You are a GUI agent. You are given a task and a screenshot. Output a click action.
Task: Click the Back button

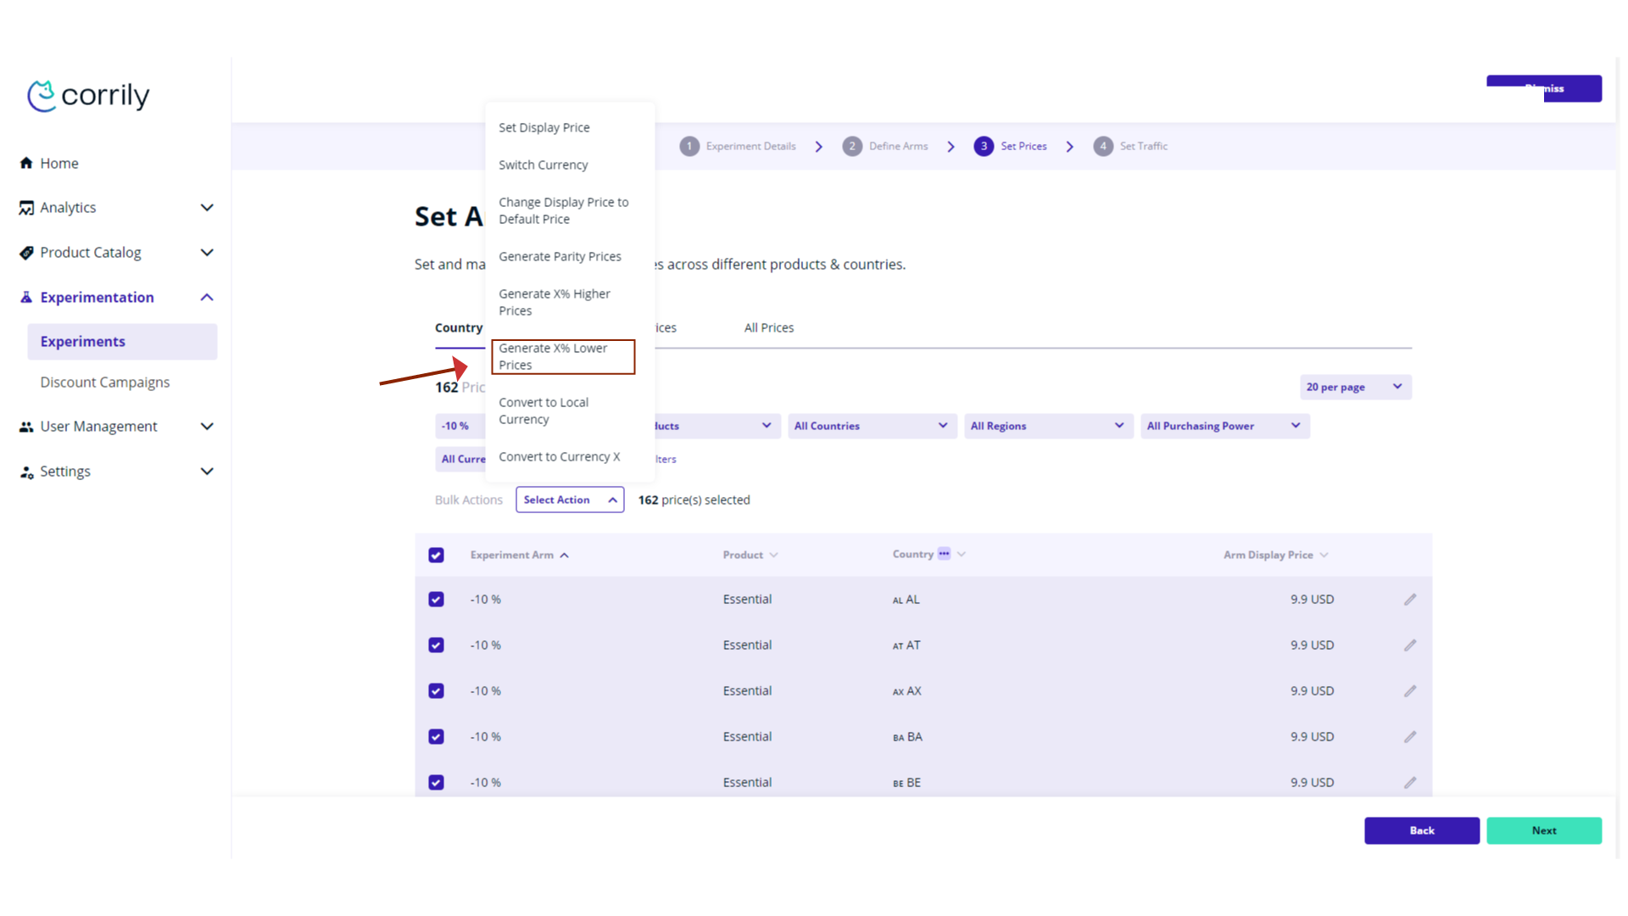[x=1421, y=830]
